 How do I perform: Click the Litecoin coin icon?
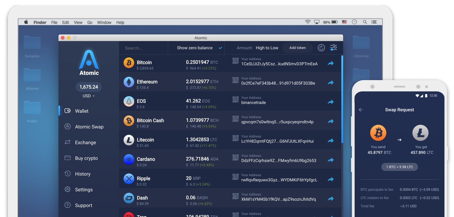coord(129,140)
